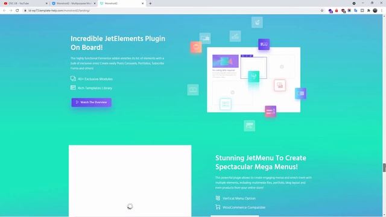Click the address bar URL field
Screen dimensions: 386x217
(x=172, y=11)
